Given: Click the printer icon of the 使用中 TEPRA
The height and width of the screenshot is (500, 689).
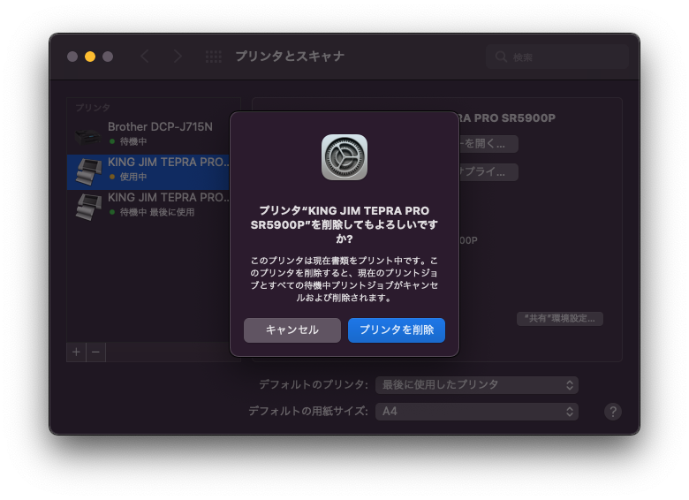Looking at the screenshot, I should [x=88, y=171].
